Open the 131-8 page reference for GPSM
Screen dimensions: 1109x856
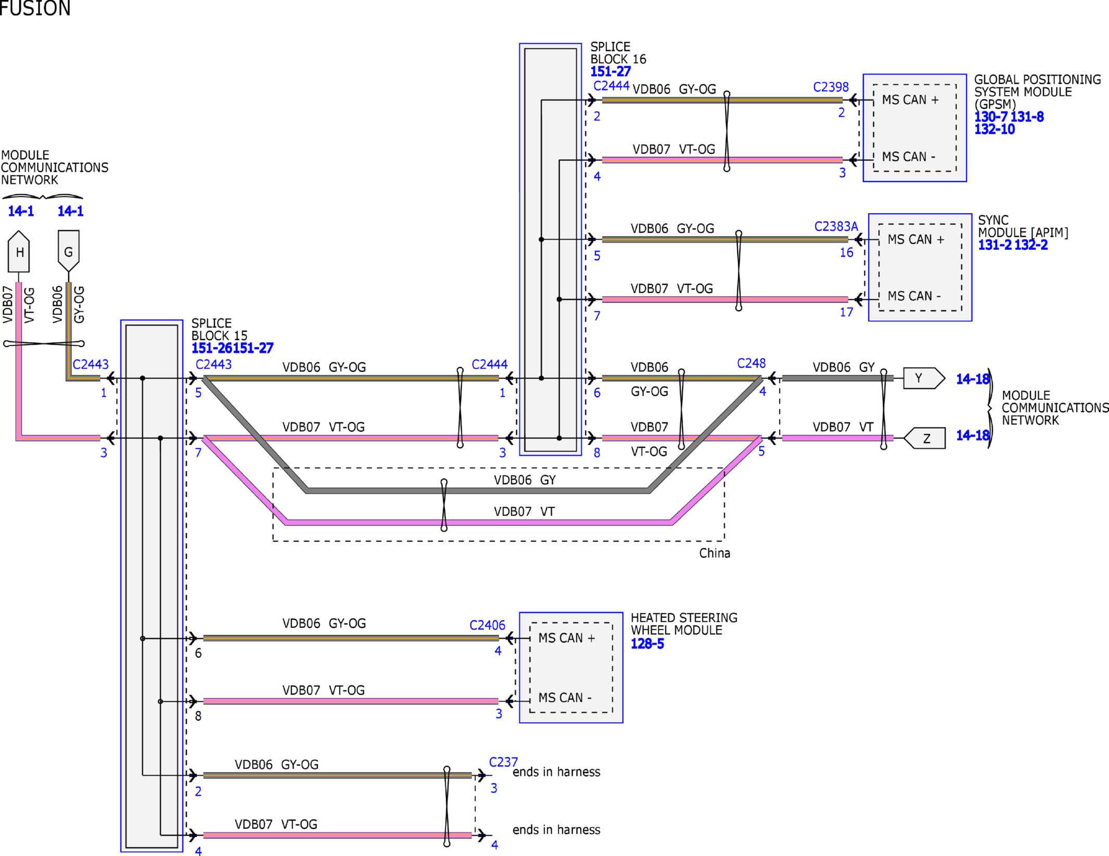point(1027,117)
